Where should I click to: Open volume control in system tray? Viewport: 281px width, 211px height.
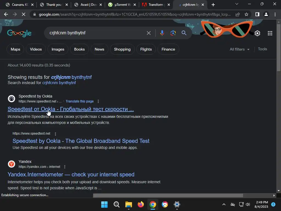pos(248,204)
